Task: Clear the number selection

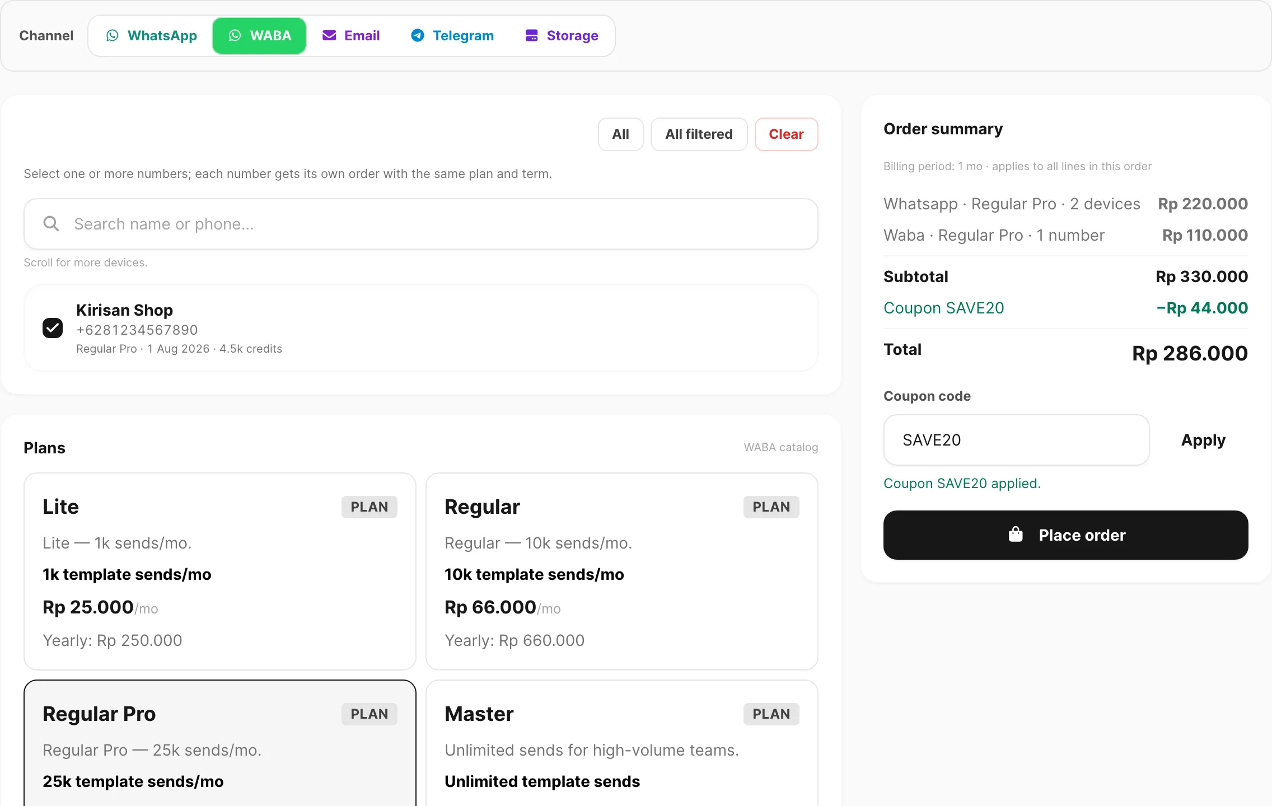Action: [786, 134]
